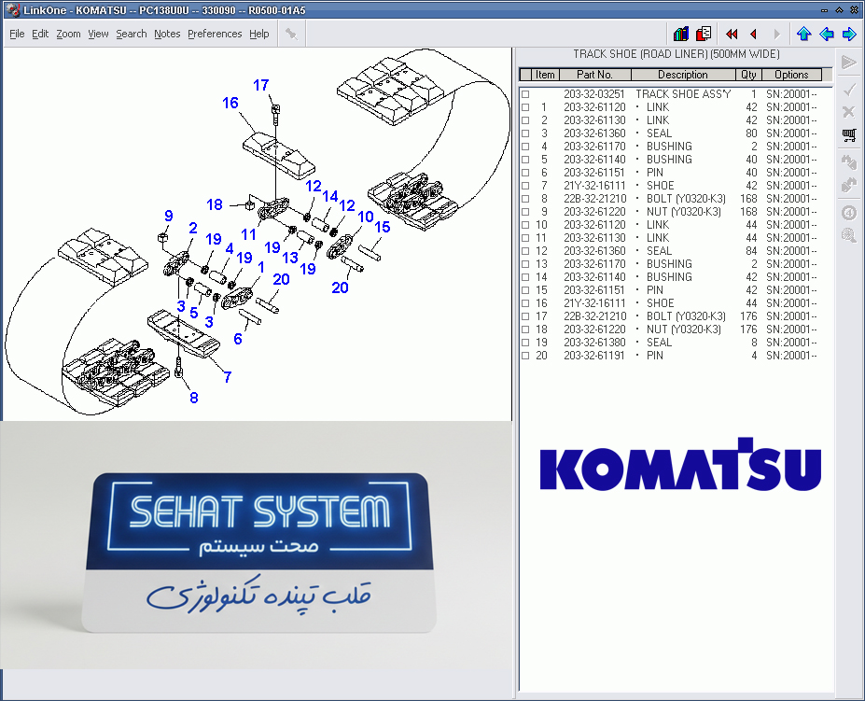Viewport: 865px width, 701px height.
Task: Check the box for item 3 SEAL
Action: pos(525,133)
